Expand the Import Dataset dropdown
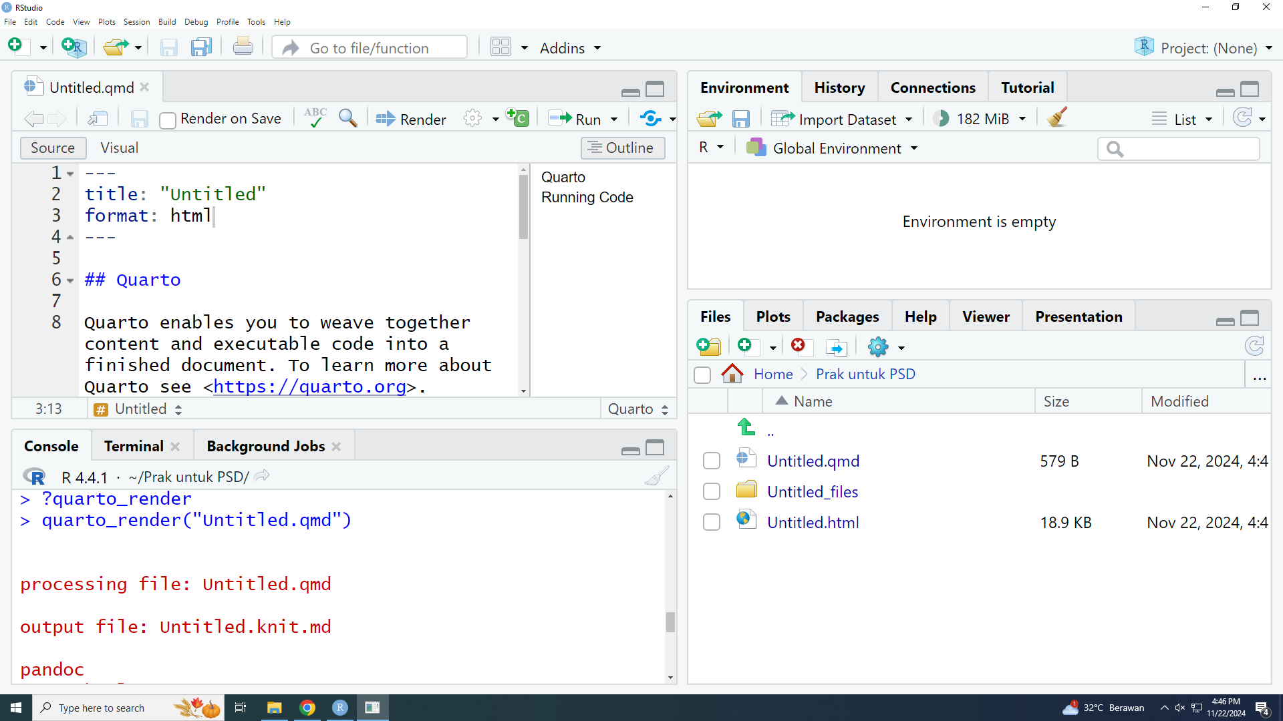 point(909,119)
